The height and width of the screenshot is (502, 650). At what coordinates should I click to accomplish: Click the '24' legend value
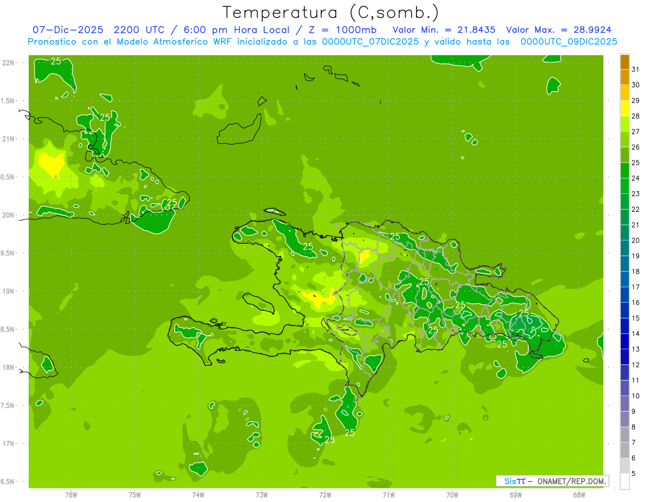[636, 178]
